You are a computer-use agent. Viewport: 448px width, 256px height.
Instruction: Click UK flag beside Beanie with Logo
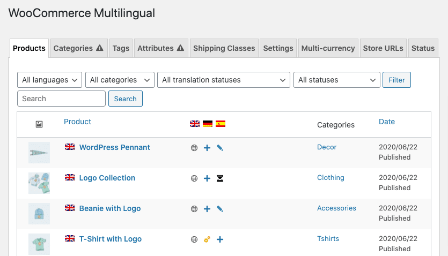point(70,208)
